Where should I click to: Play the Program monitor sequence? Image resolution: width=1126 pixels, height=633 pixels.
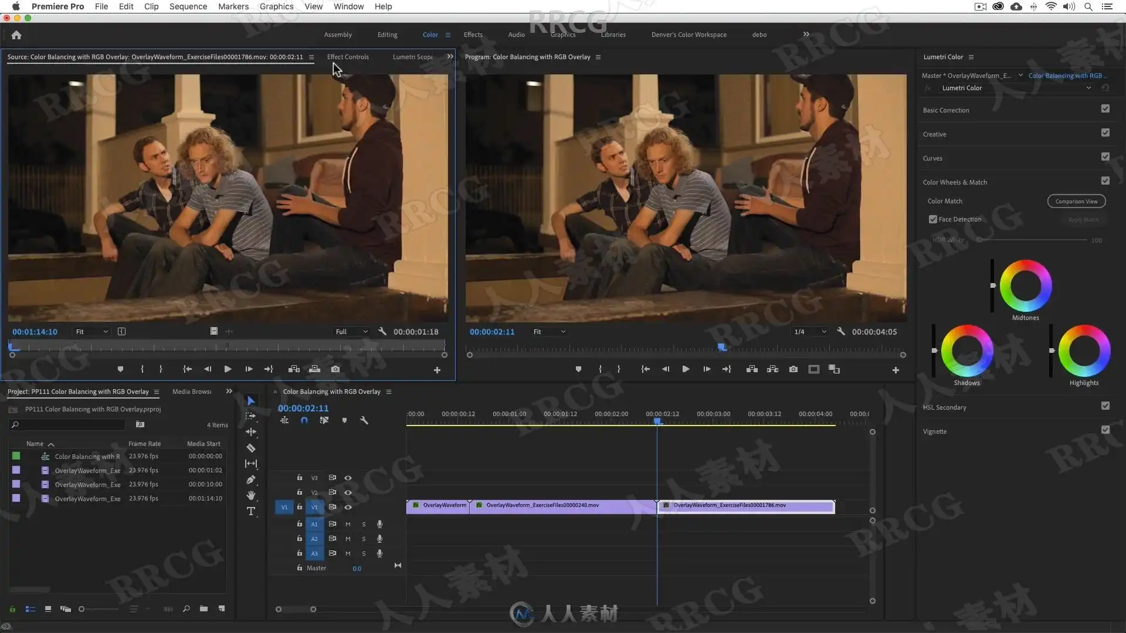pyautogui.click(x=686, y=369)
